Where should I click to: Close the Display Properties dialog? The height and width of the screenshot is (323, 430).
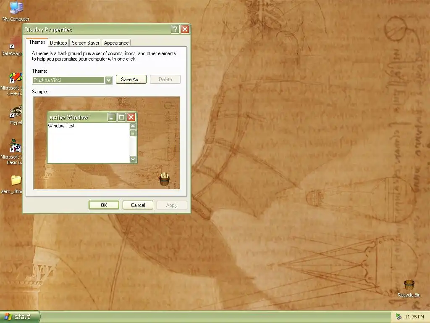185,29
